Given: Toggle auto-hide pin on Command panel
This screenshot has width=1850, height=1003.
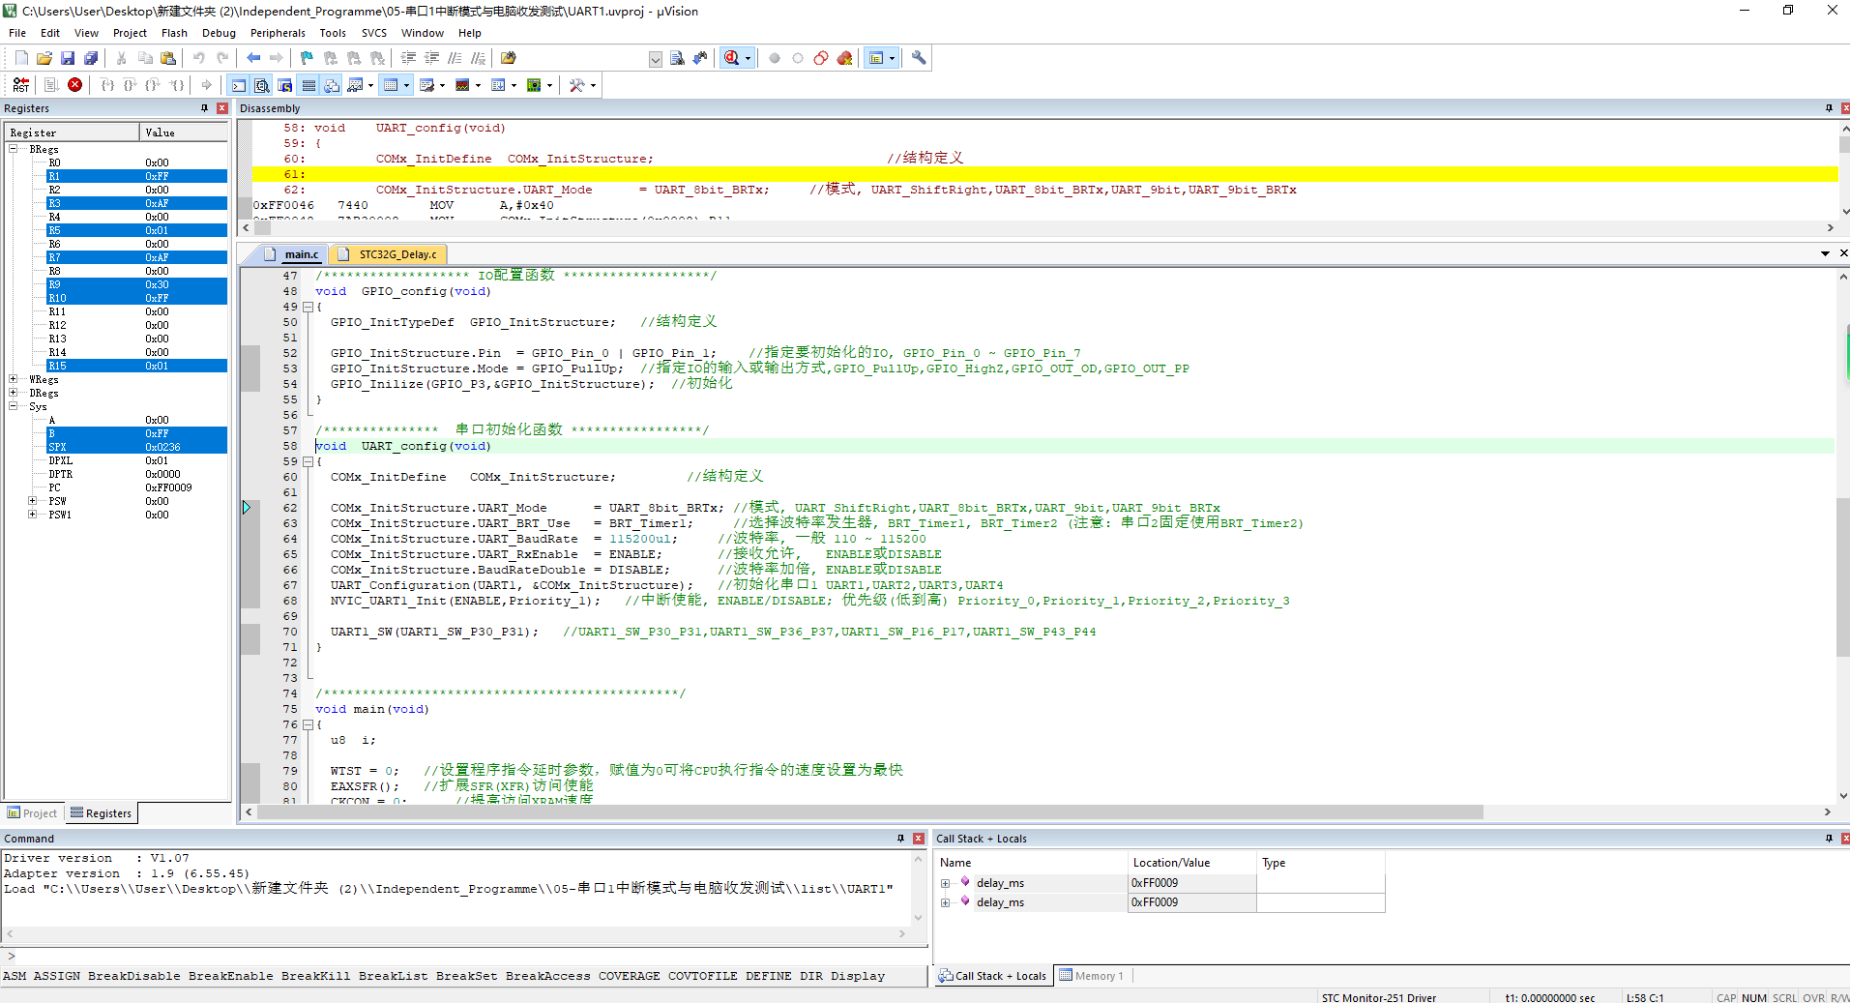Looking at the screenshot, I should 900,839.
